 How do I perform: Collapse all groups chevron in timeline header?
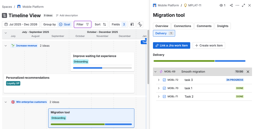point(6,33)
